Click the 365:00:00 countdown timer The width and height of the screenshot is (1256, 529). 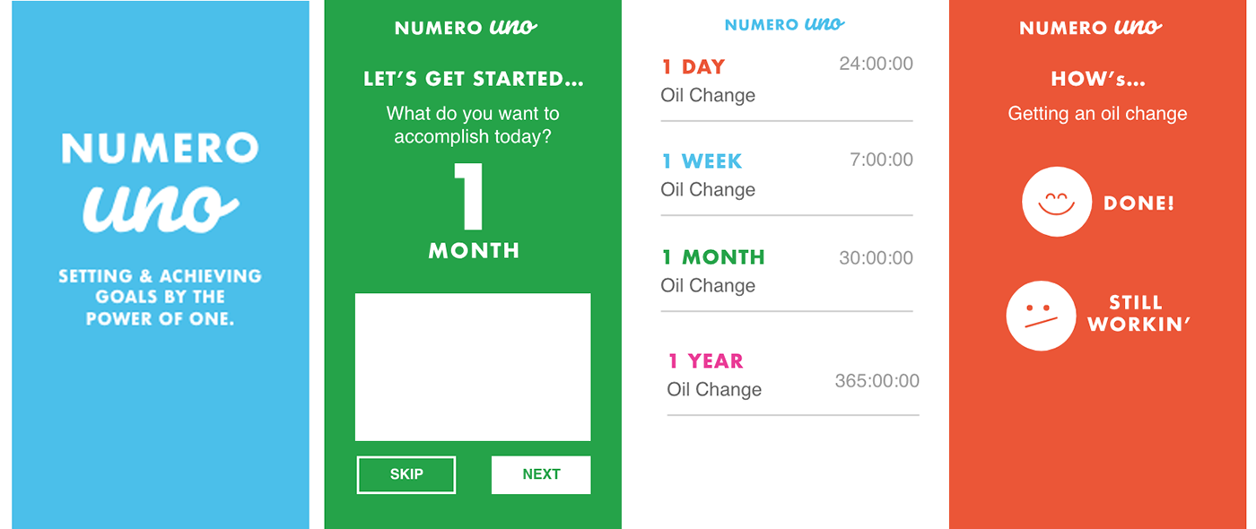point(877,380)
